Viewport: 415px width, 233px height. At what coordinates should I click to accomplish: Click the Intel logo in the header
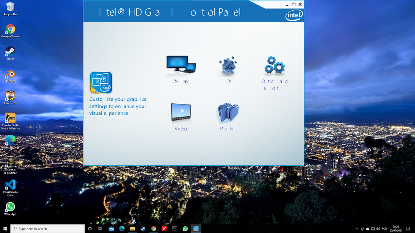point(294,15)
